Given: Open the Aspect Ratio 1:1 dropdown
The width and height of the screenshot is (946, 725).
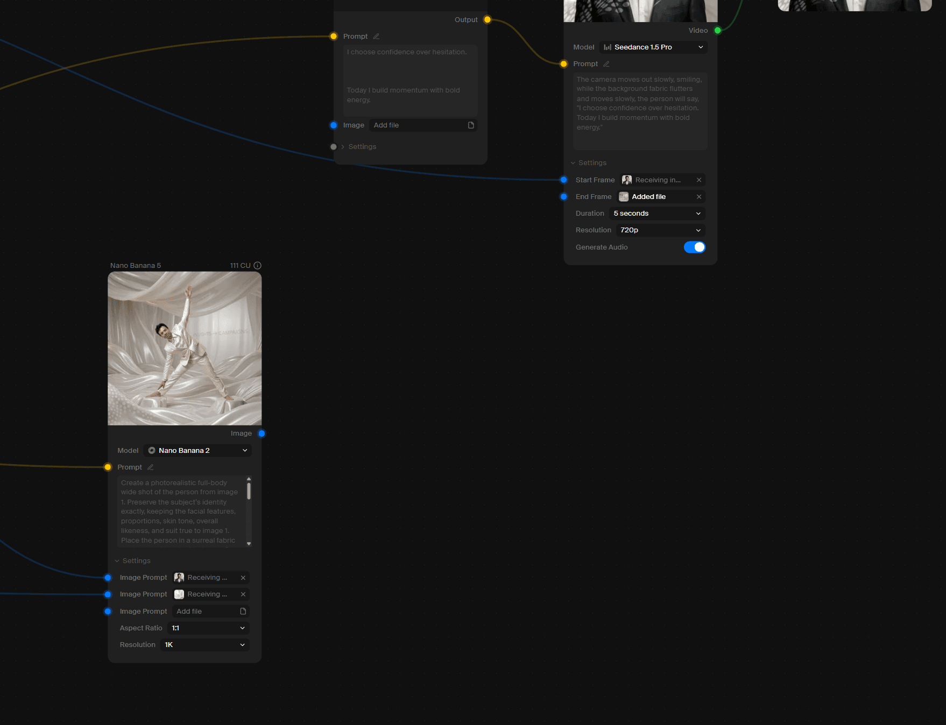Looking at the screenshot, I should coord(208,628).
